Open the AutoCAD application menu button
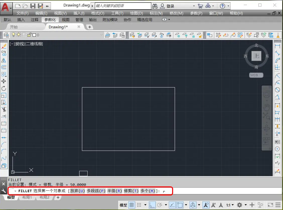This screenshot has width=283, height=210. click(6, 8)
